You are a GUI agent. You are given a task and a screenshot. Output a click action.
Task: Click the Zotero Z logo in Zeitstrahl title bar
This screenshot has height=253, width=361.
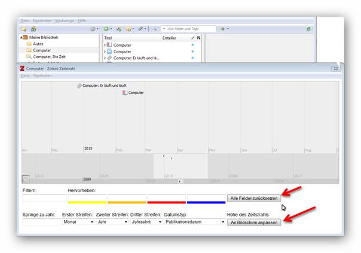[22, 68]
